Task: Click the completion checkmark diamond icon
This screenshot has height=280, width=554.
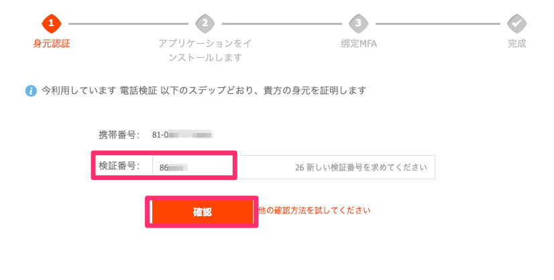Action: (x=516, y=24)
